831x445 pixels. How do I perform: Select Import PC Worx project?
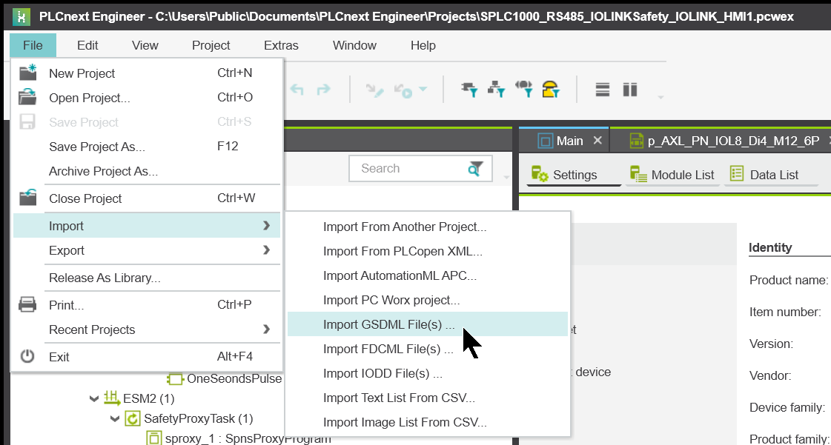[x=428, y=300]
